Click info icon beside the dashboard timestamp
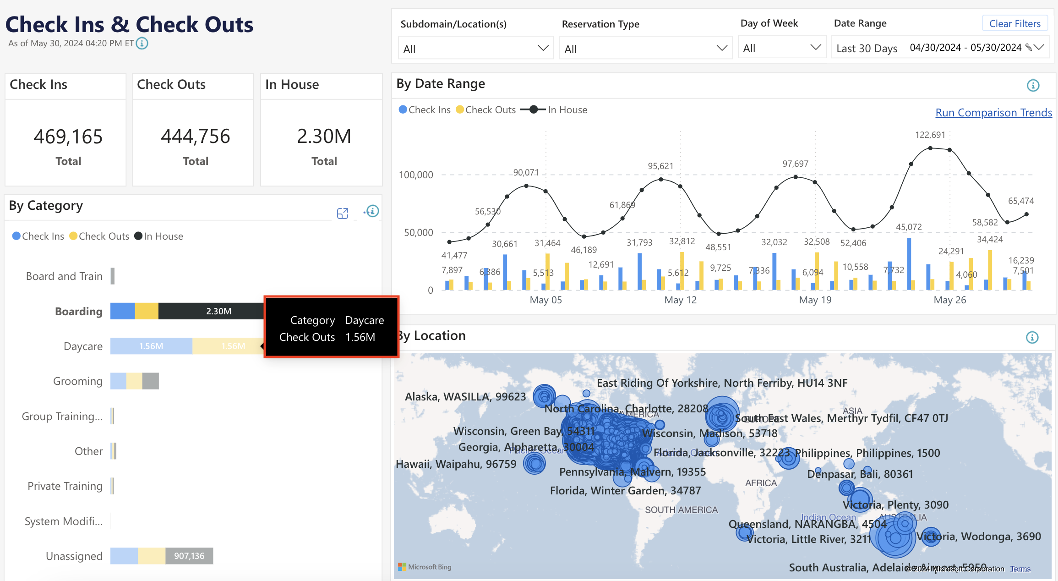 pyautogui.click(x=142, y=44)
